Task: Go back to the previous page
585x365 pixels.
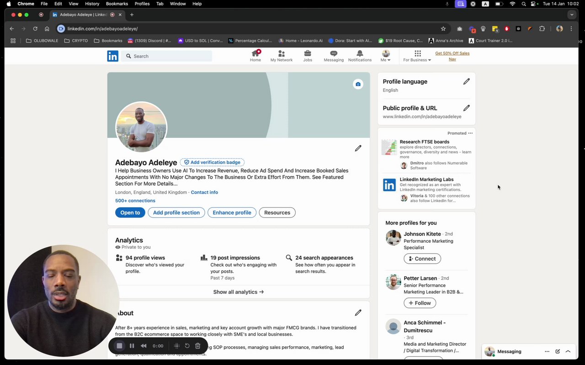Action: click(x=12, y=28)
